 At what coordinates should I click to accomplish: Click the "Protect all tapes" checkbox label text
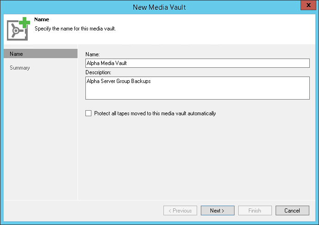pyautogui.click(x=155, y=113)
